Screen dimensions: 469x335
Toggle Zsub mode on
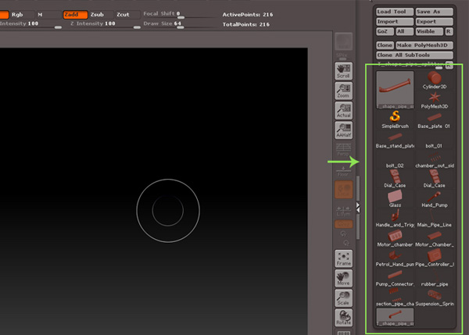(97, 14)
